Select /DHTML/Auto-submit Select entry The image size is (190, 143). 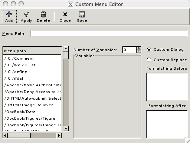32,98
